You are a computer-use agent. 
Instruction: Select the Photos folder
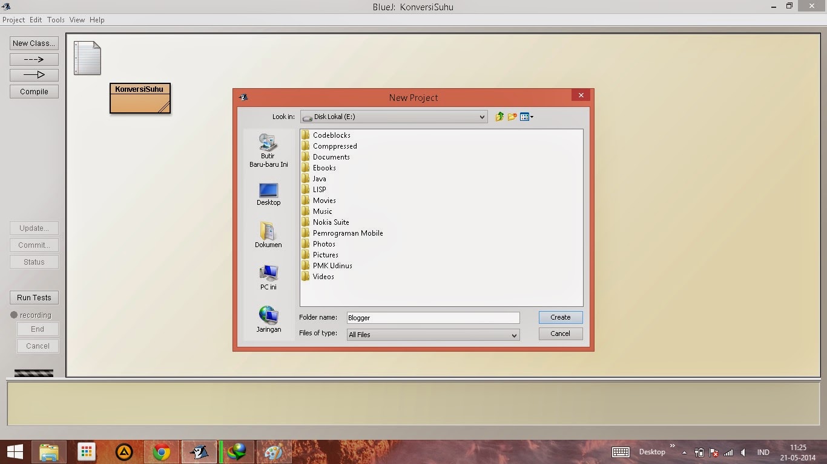[x=318, y=244]
